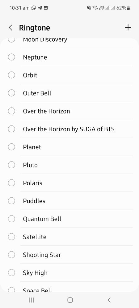
Task: Tap WhatsApp notification icon in status bar
Action: click(34, 8)
